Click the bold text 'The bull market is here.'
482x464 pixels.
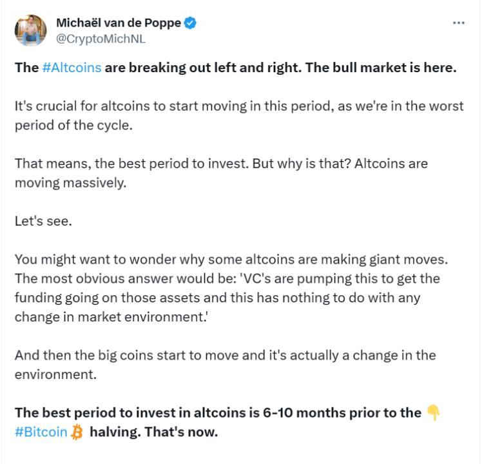pos(381,68)
